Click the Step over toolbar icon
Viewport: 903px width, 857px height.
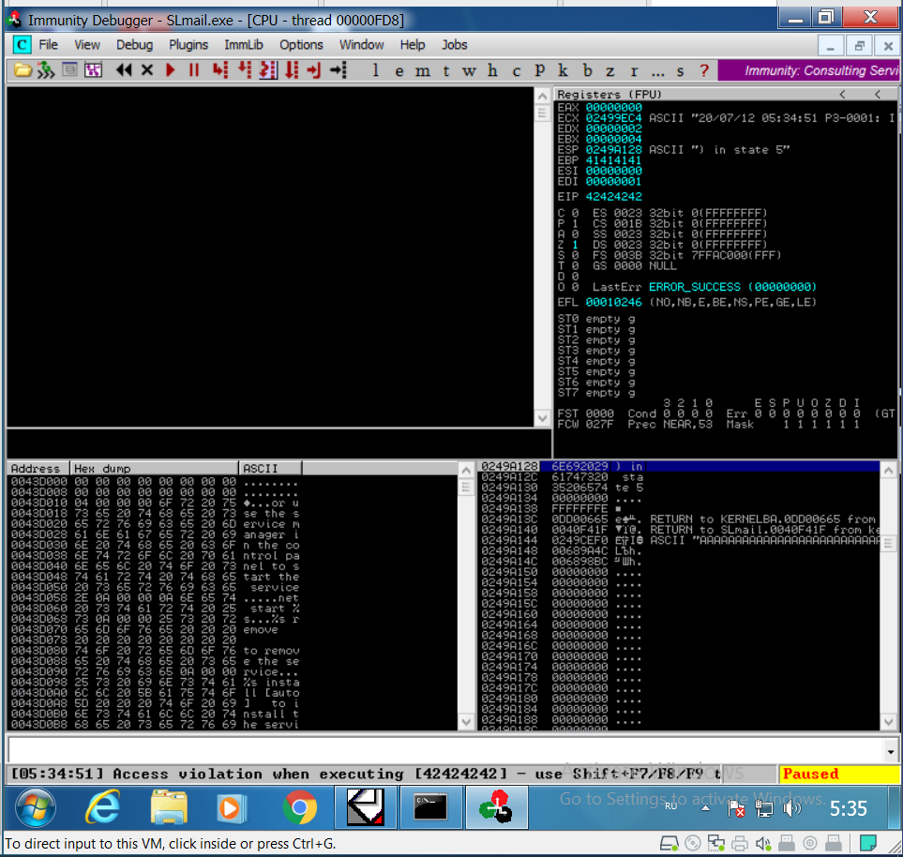tap(245, 70)
